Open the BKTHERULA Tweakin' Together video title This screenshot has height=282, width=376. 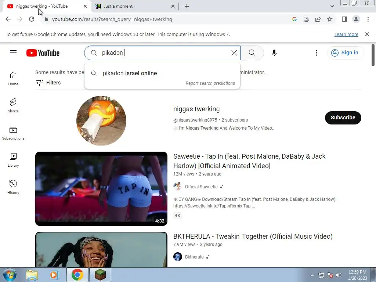[x=253, y=236]
